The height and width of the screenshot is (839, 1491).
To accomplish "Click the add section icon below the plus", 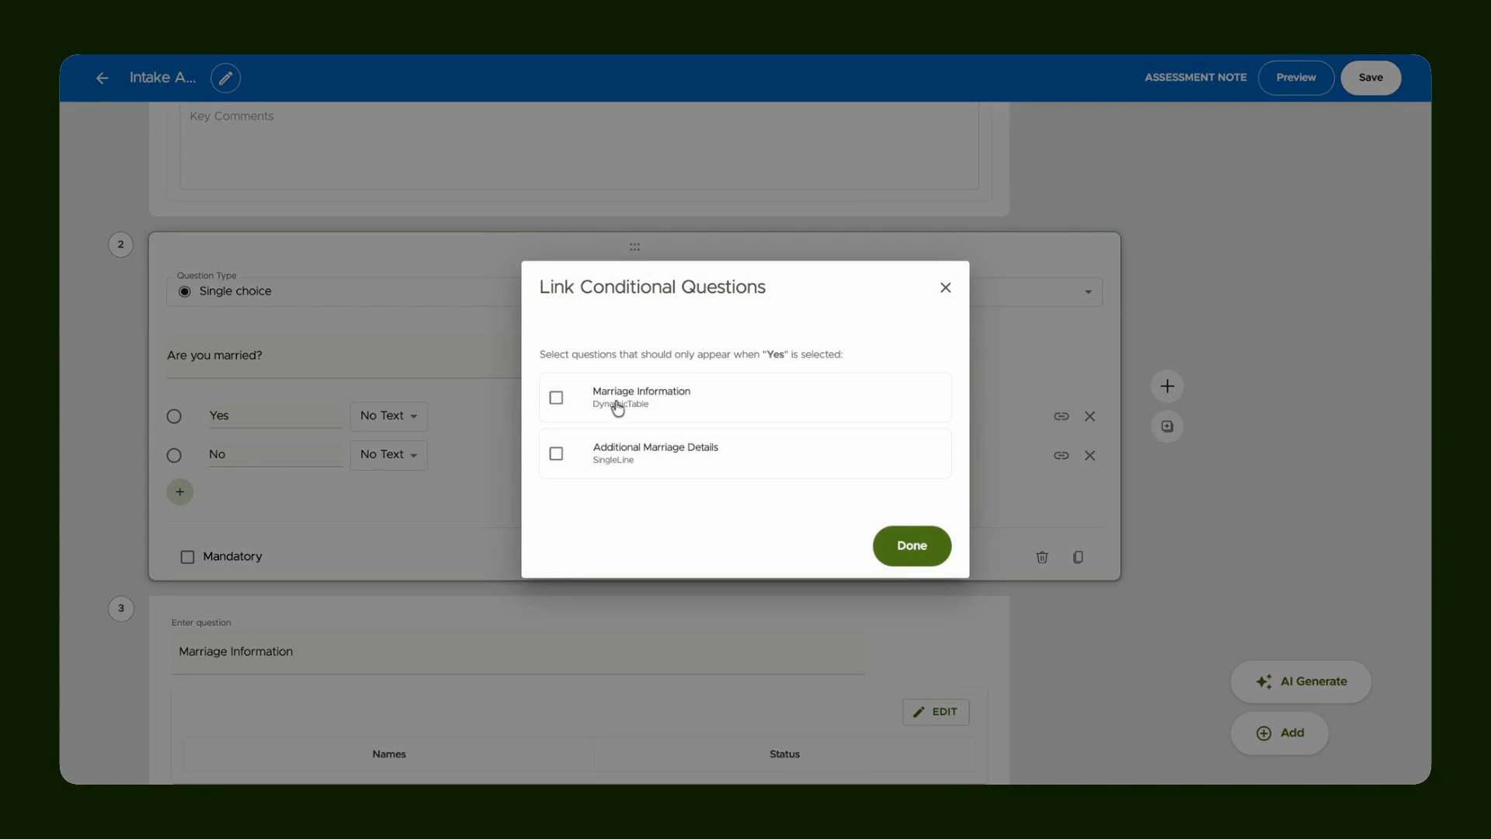I will pos(1167,426).
